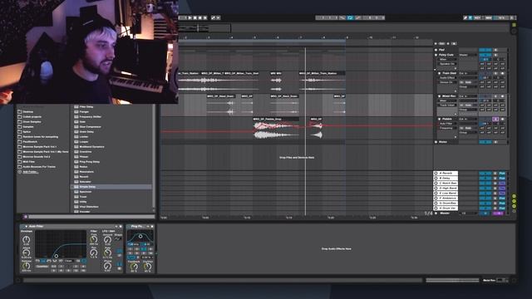Save Auto Filter preset via title bar disk icon

pos(121,226)
